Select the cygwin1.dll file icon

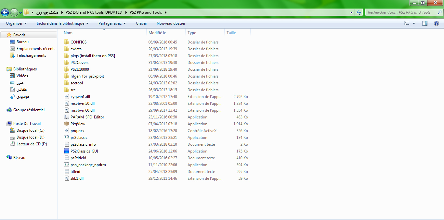pyautogui.click(x=67, y=97)
